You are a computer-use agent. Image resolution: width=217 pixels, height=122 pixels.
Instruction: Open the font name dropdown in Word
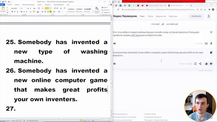point(20,8)
